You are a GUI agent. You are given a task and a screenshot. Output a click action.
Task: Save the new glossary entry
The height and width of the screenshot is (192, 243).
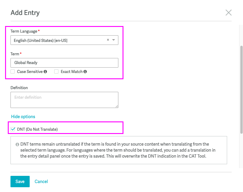click(x=20, y=182)
